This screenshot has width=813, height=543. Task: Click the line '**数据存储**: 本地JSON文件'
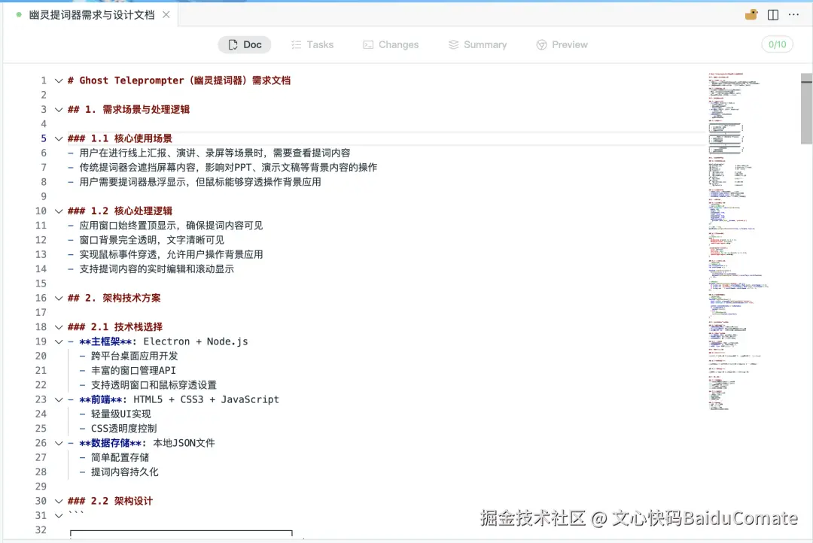tap(142, 443)
